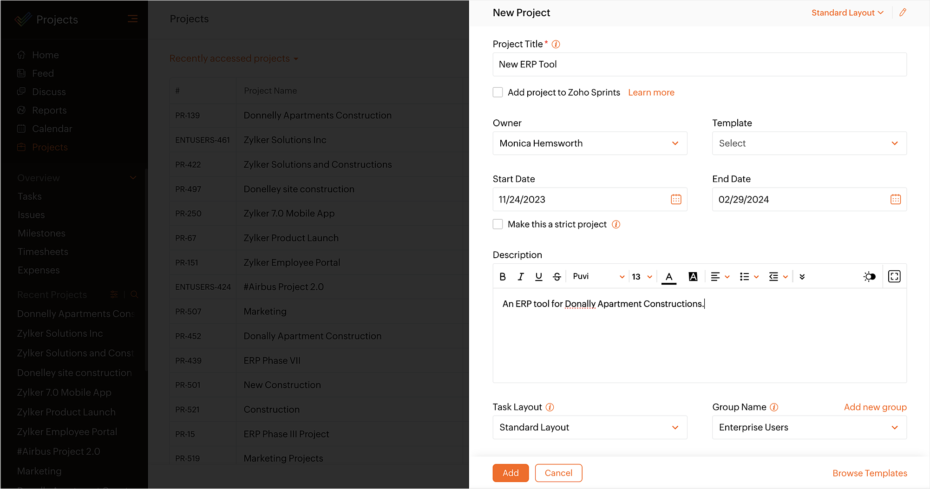Viewport: 930px width, 489px height.
Task: Open the bullet list options
Action: tap(749, 277)
